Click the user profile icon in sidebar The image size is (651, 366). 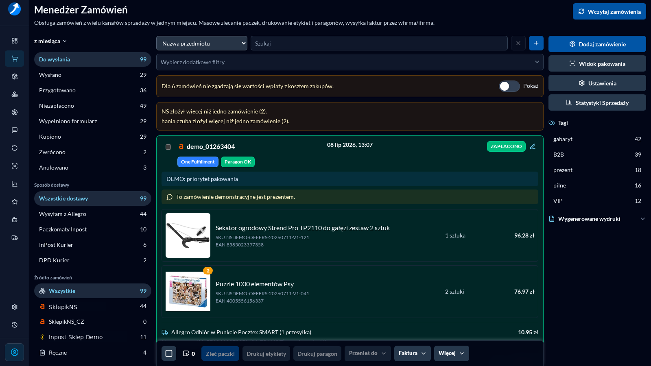(x=15, y=352)
